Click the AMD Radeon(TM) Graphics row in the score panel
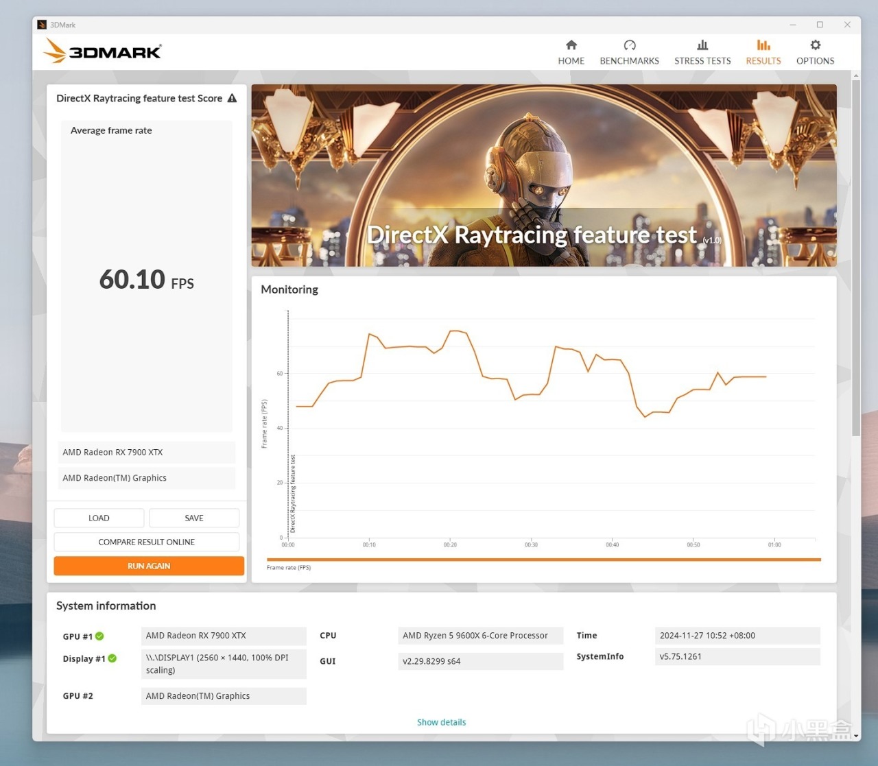878x766 pixels. click(x=147, y=478)
